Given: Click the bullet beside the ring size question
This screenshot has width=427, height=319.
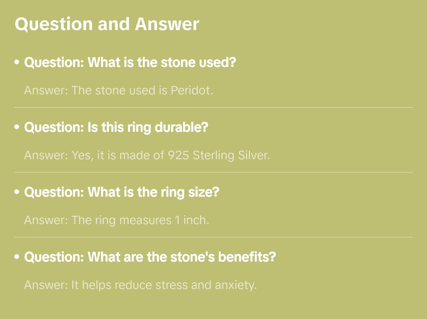Looking at the screenshot, I should point(17,192).
